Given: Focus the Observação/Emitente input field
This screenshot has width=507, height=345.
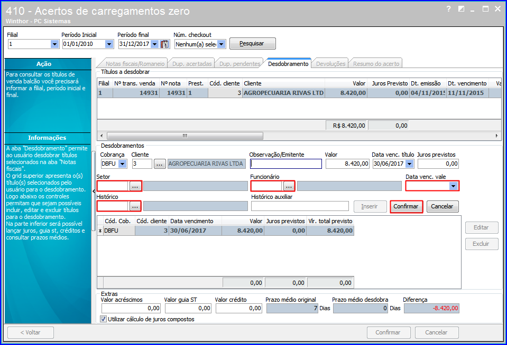Looking at the screenshot, I should (286, 164).
